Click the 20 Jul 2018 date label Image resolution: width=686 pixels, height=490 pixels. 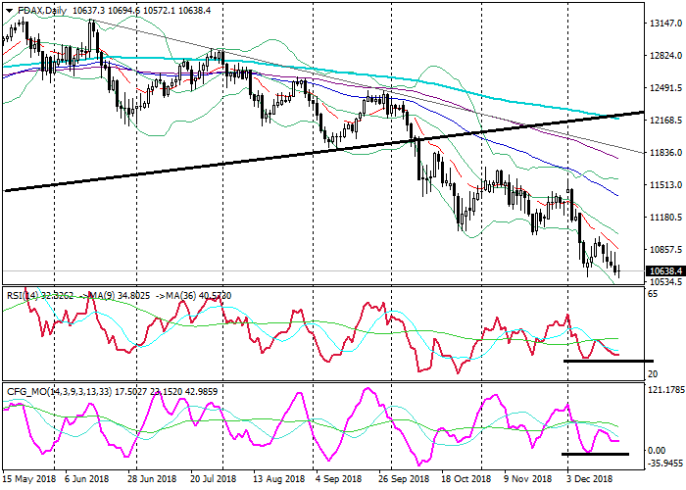pyautogui.click(x=214, y=480)
